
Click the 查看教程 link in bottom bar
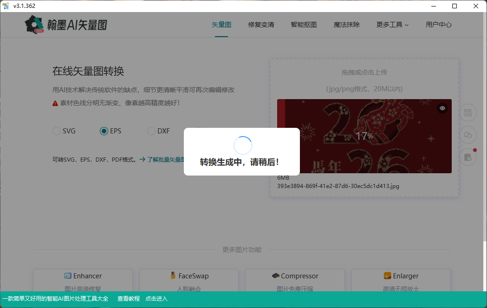tap(129, 299)
